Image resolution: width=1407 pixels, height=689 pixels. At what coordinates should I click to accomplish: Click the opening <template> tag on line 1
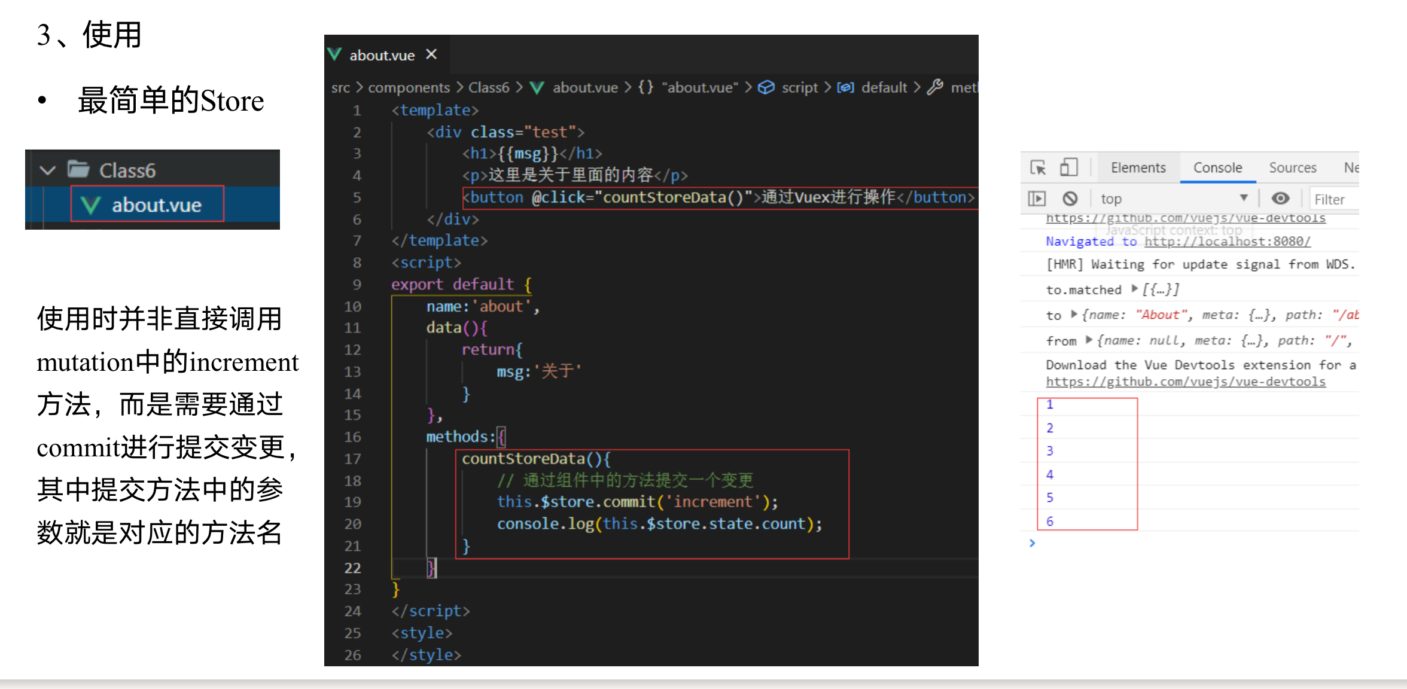435,110
